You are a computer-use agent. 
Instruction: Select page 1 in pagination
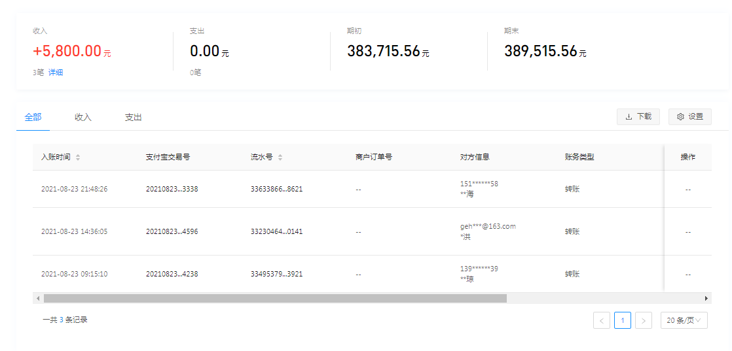[x=623, y=320]
